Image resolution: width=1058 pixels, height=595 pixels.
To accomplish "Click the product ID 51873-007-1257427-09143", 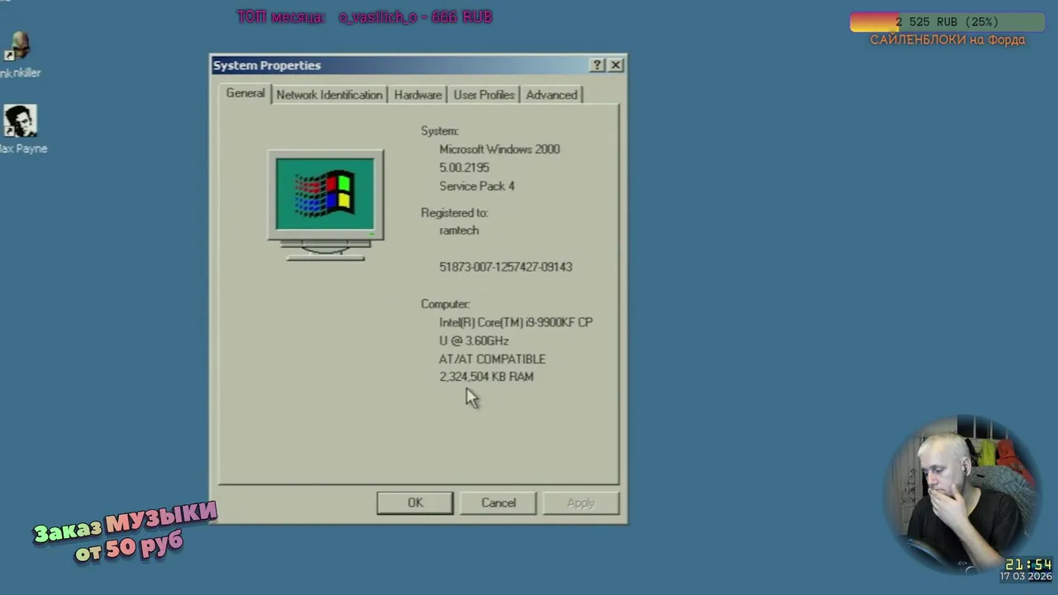I will (x=505, y=267).
